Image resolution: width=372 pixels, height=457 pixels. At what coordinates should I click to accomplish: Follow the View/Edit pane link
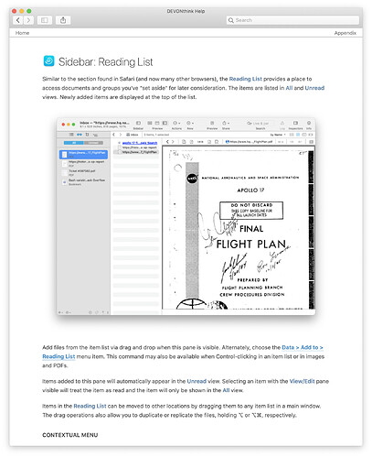pyautogui.click(x=302, y=381)
